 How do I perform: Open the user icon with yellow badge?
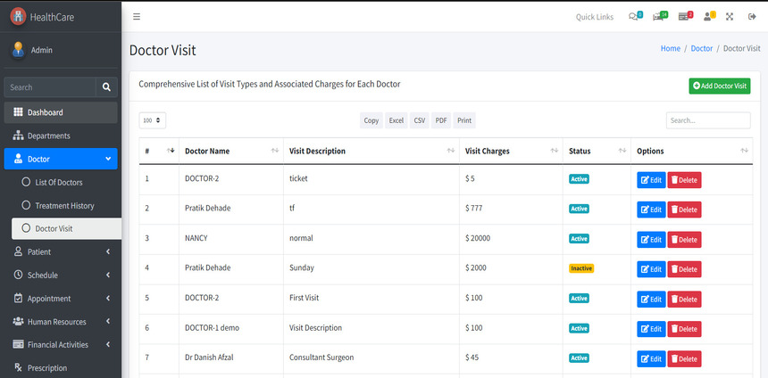tap(709, 17)
